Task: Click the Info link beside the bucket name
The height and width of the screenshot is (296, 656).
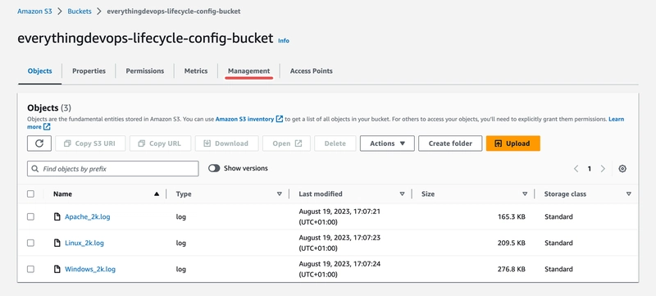Action: (284, 40)
